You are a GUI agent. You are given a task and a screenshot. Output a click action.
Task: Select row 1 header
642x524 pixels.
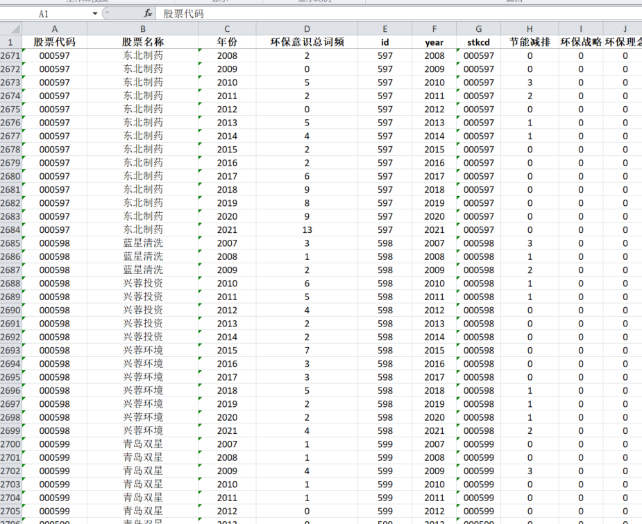[x=10, y=42]
